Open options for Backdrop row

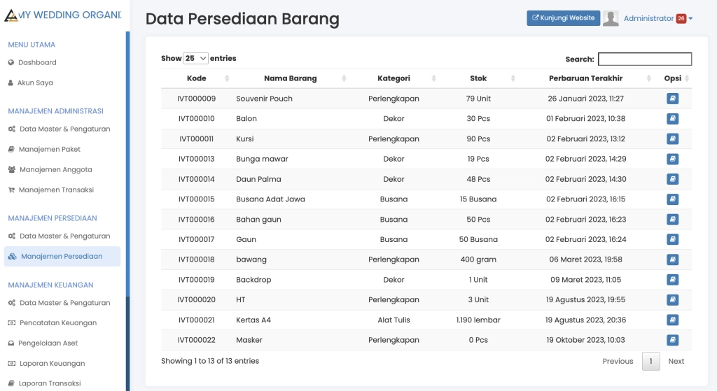coord(672,280)
